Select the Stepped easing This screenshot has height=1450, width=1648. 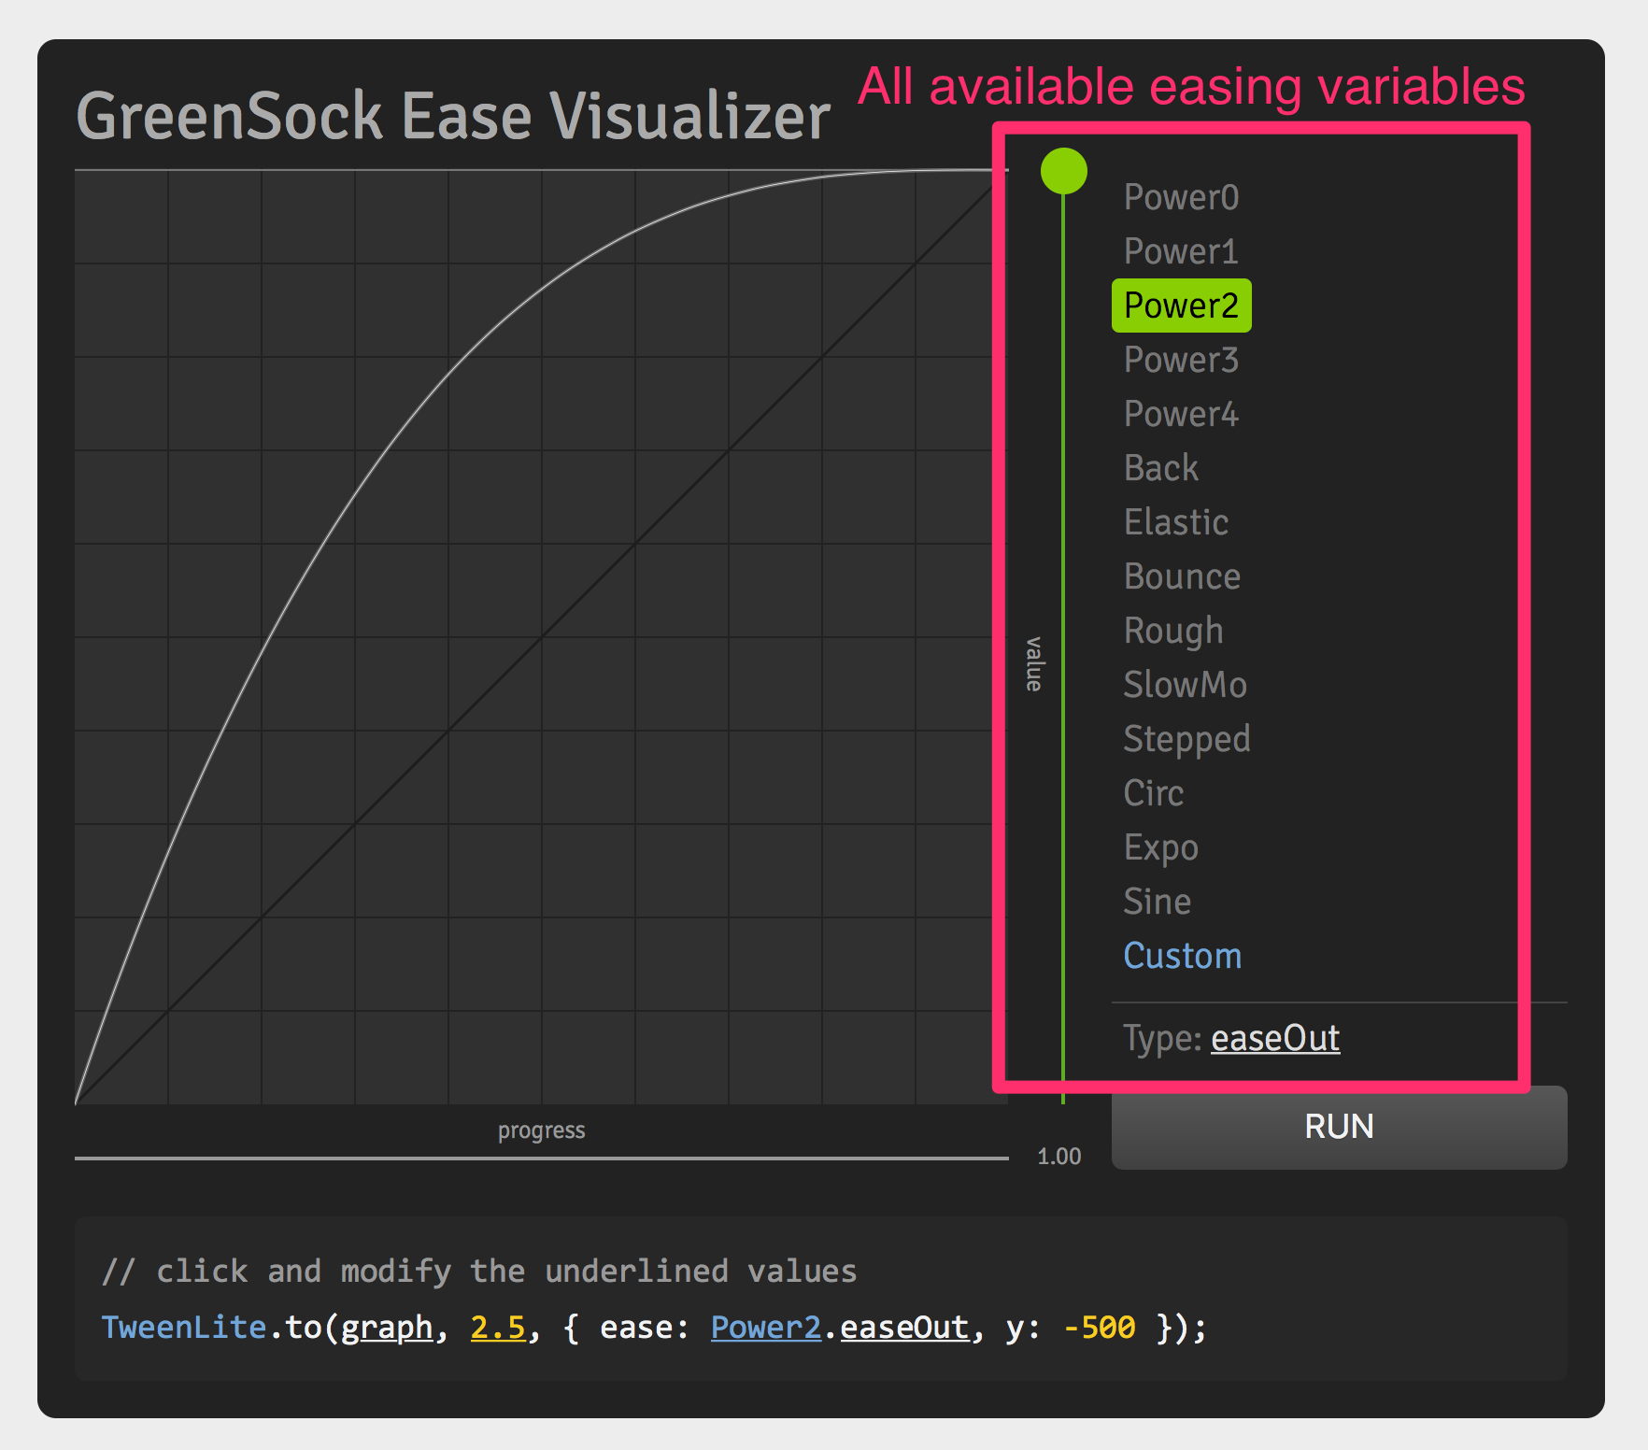[x=1187, y=739]
